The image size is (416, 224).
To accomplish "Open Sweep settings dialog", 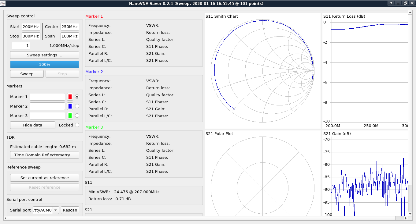I will [45, 55].
